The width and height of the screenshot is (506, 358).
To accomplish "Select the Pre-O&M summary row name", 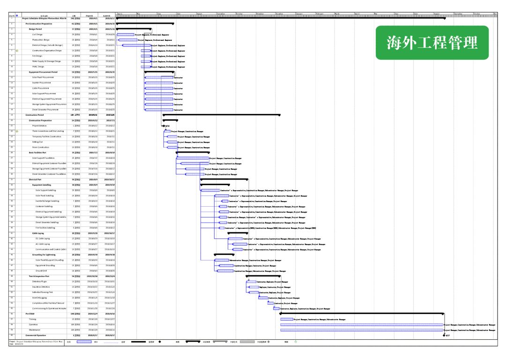I will (30, 314).
